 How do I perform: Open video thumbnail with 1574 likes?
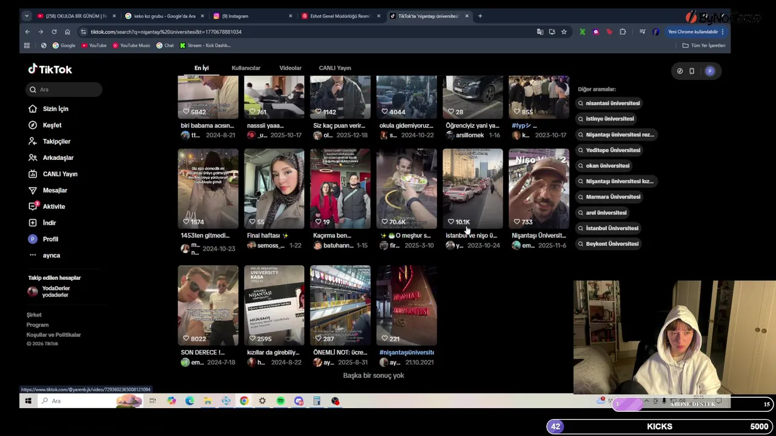tap(208, 188)
